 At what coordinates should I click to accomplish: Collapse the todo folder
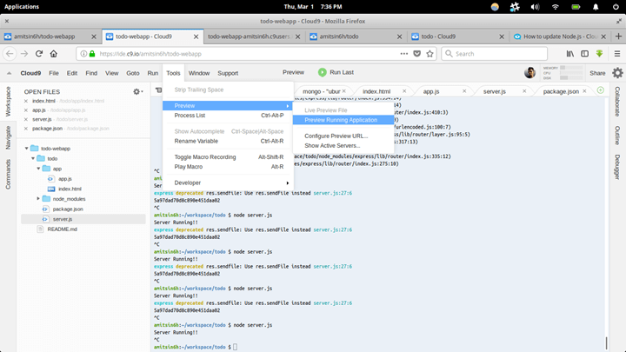point(33,158)
